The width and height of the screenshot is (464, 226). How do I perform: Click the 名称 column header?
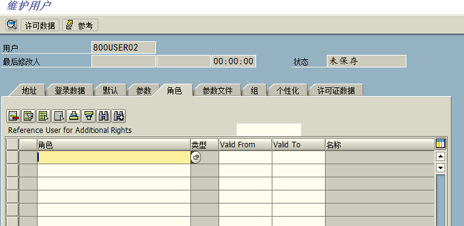click(x=380, y=144)
